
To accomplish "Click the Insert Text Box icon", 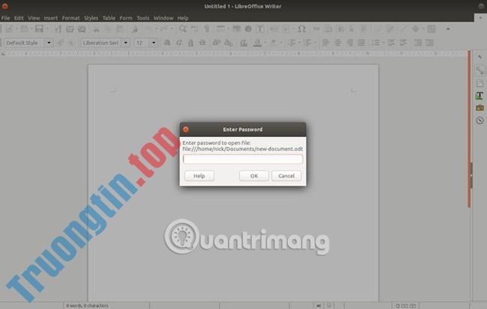I will click(x=260, y=29).
